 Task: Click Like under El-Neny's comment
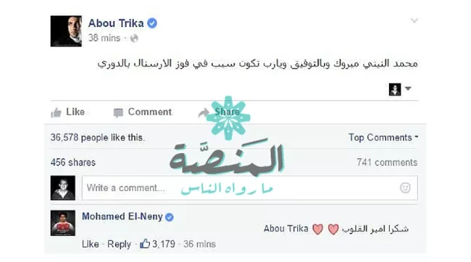coord(91,244)
